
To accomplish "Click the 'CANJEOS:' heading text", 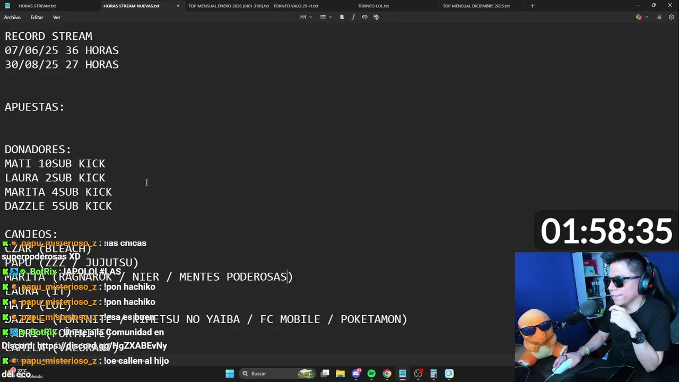I will pyautogui.click(x=31, y=235).
